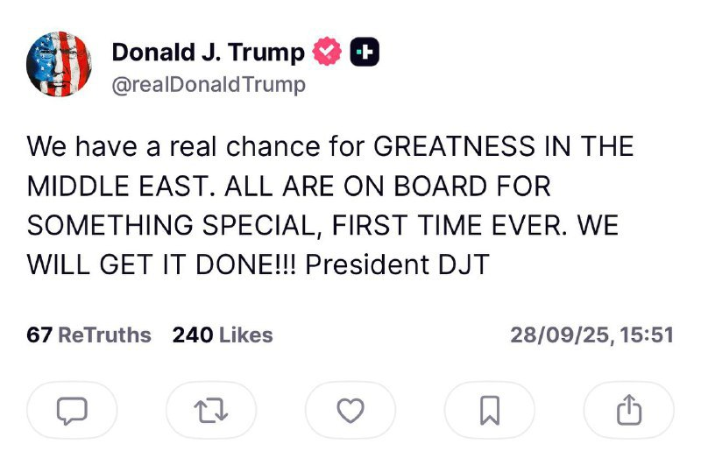Image resolution: width=701 pixels, height=458 pixels.
Task: Click the dark plus badge beside the name
Action: click(365, 53)
